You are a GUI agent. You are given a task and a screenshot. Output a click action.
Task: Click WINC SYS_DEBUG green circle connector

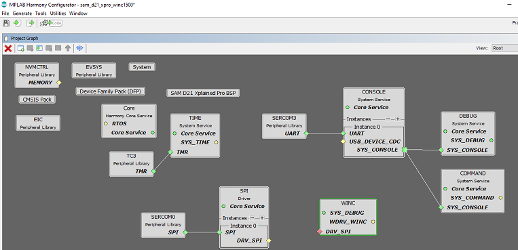tap(324, 213)
